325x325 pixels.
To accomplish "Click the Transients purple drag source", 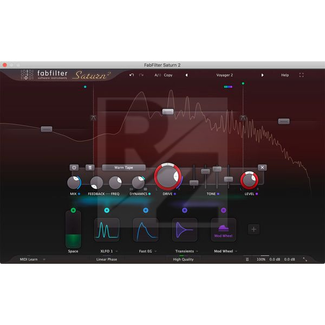I will (x=185, y=210).
